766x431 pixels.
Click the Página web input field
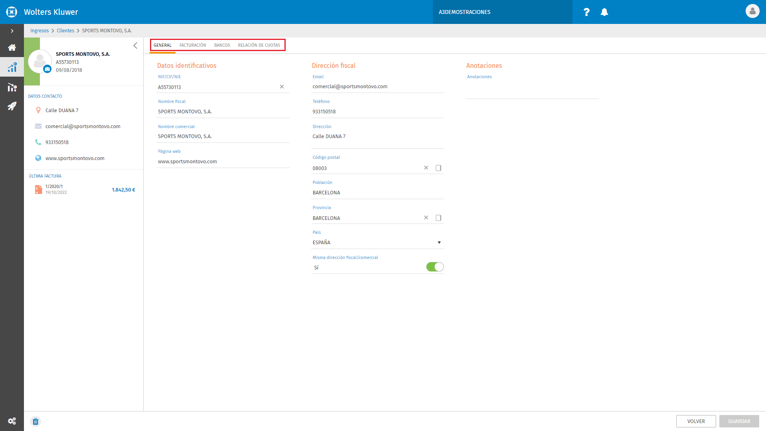[x=223, y=161]
